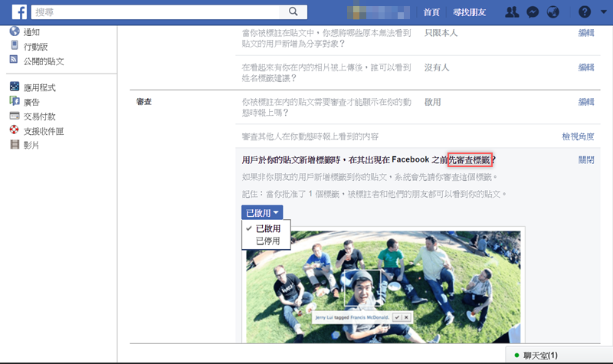
Task: Open the 聊天室(1) chat bar
Action: (x=559, y=355)
